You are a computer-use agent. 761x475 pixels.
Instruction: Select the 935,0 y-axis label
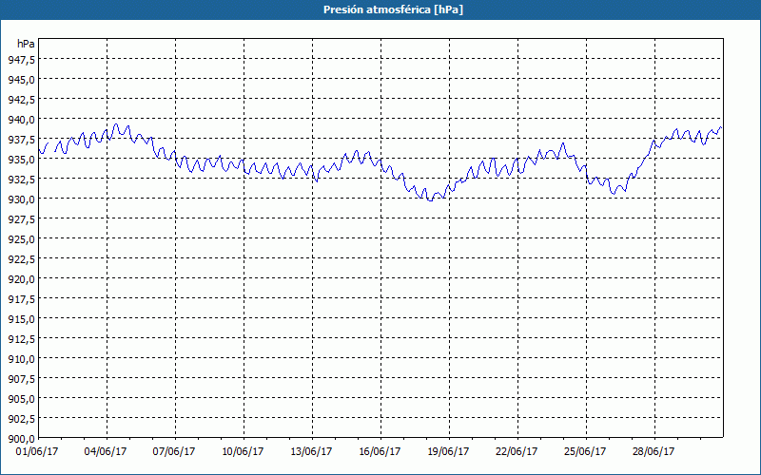click(x=21, y=159)
